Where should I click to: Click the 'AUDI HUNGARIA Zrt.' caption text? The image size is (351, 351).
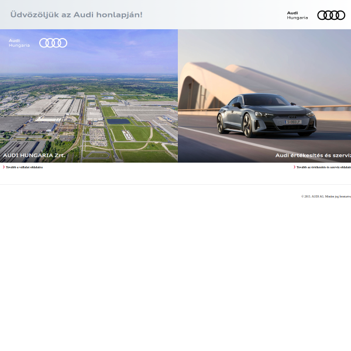pyautogui.click(x=34, y=155)
